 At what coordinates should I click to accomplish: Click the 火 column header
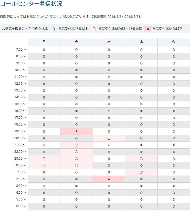[76, 42]
